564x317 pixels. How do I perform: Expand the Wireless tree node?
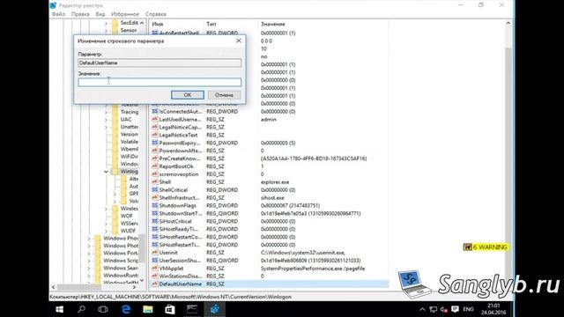[106, 209]
